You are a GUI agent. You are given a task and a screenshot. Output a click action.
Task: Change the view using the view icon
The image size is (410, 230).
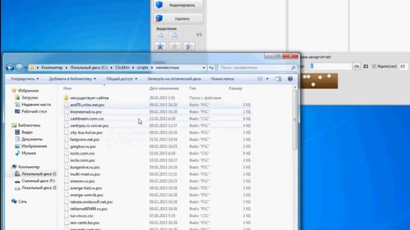click(x=260, y=79)
